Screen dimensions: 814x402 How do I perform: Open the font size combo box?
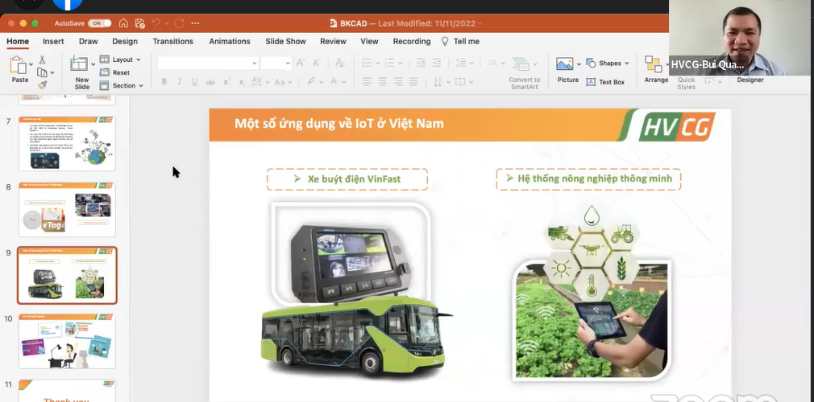click(x=276, y=64)
